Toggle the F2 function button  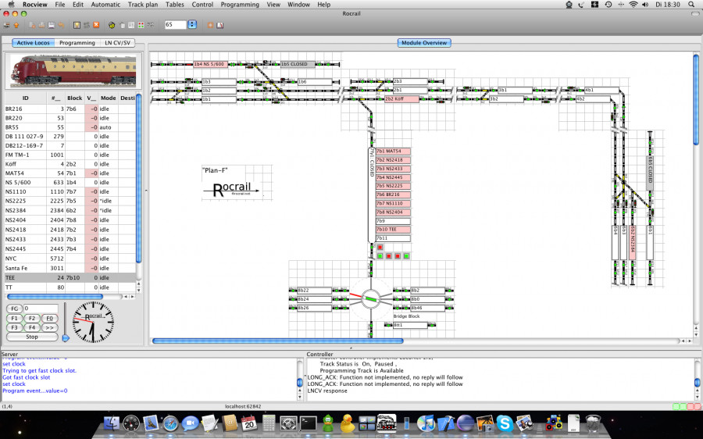pyautogui.click(x=32, y=319)
